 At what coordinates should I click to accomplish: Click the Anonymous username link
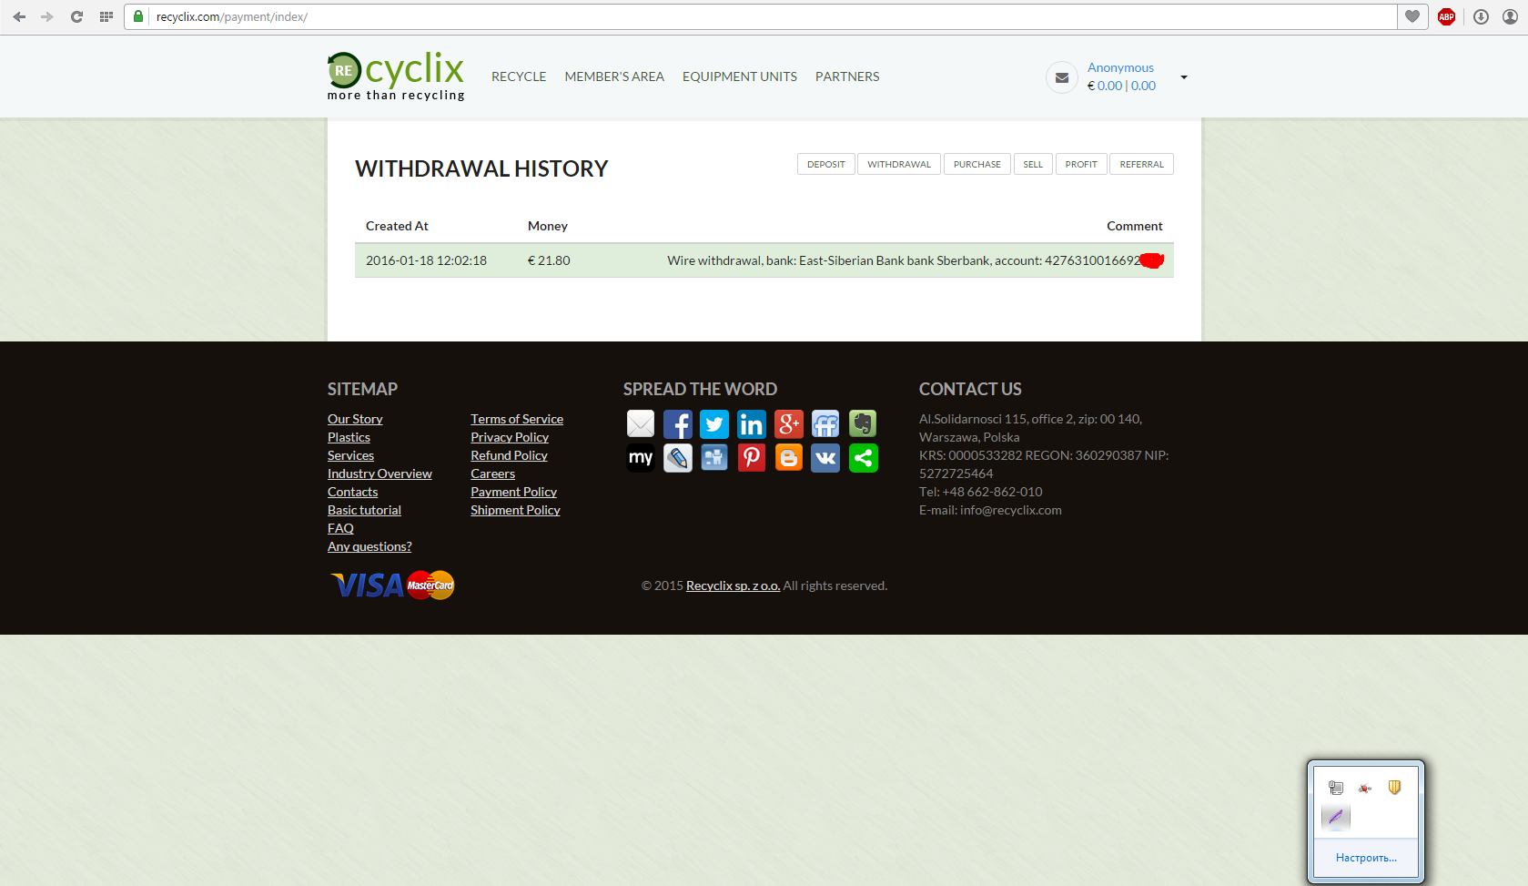(1120, 67)
